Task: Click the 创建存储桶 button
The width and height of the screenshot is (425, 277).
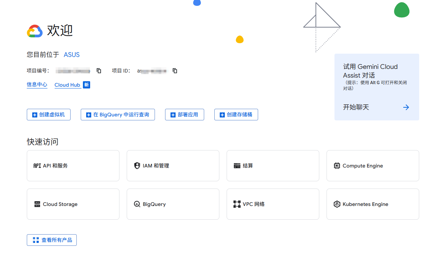Action: coord(236,115)
